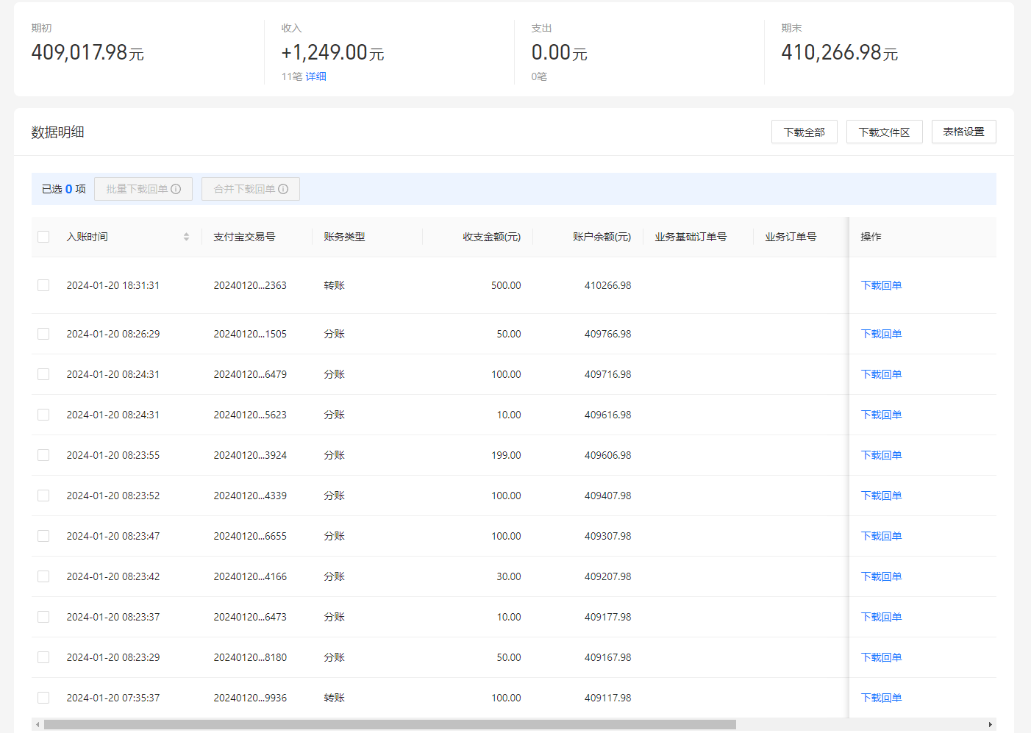Click the info icon beside 合并下载回单

[283, 189]
